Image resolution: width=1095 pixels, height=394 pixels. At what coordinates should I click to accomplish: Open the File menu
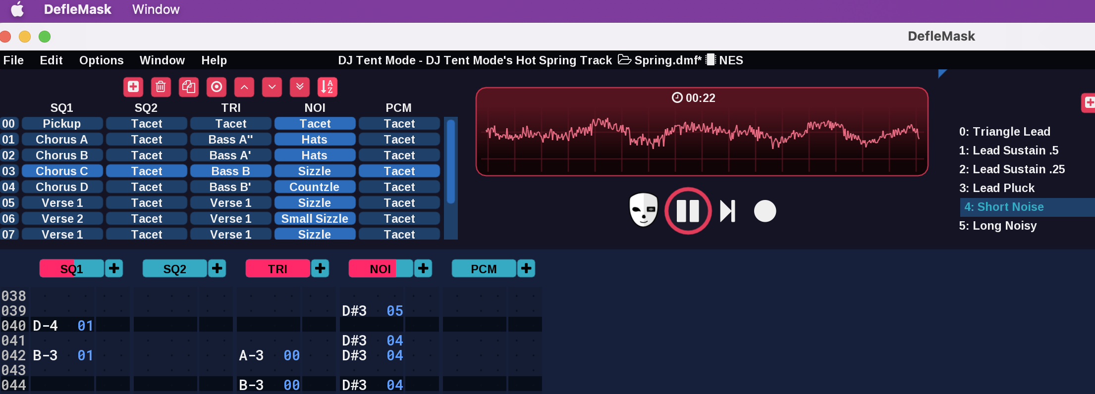(13, 60)
